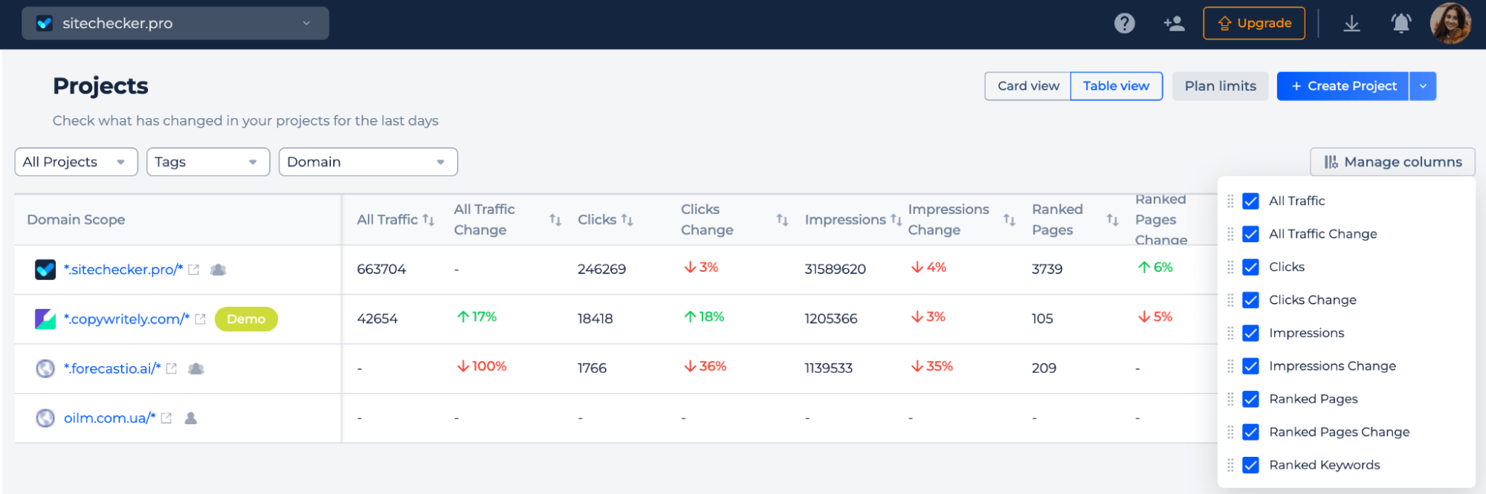The height and width of the screenshot is (494, 1486).
Task: Open the Tags filter dropdown
Action: point(207,162)
